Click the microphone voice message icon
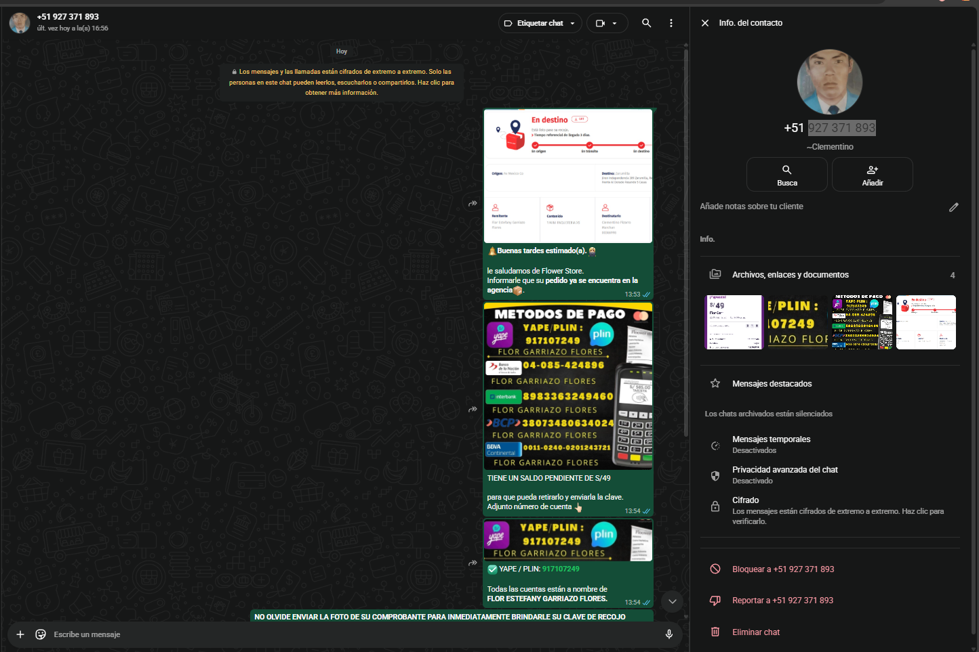The image size is (979, 652). tap(668, 634)
